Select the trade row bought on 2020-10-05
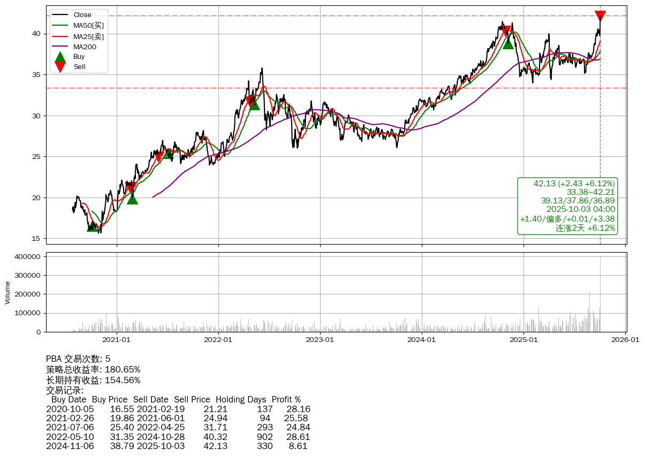This screenshot has height=456, width=645. 178,409
